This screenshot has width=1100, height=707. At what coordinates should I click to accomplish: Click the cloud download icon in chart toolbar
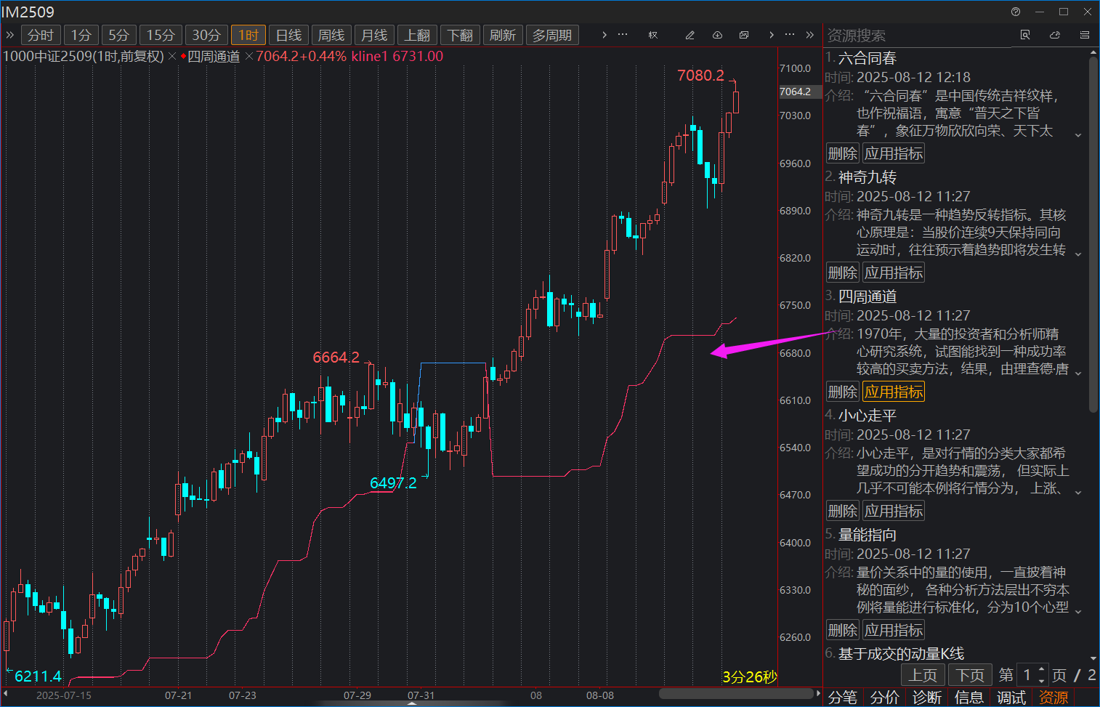(717, 35)
